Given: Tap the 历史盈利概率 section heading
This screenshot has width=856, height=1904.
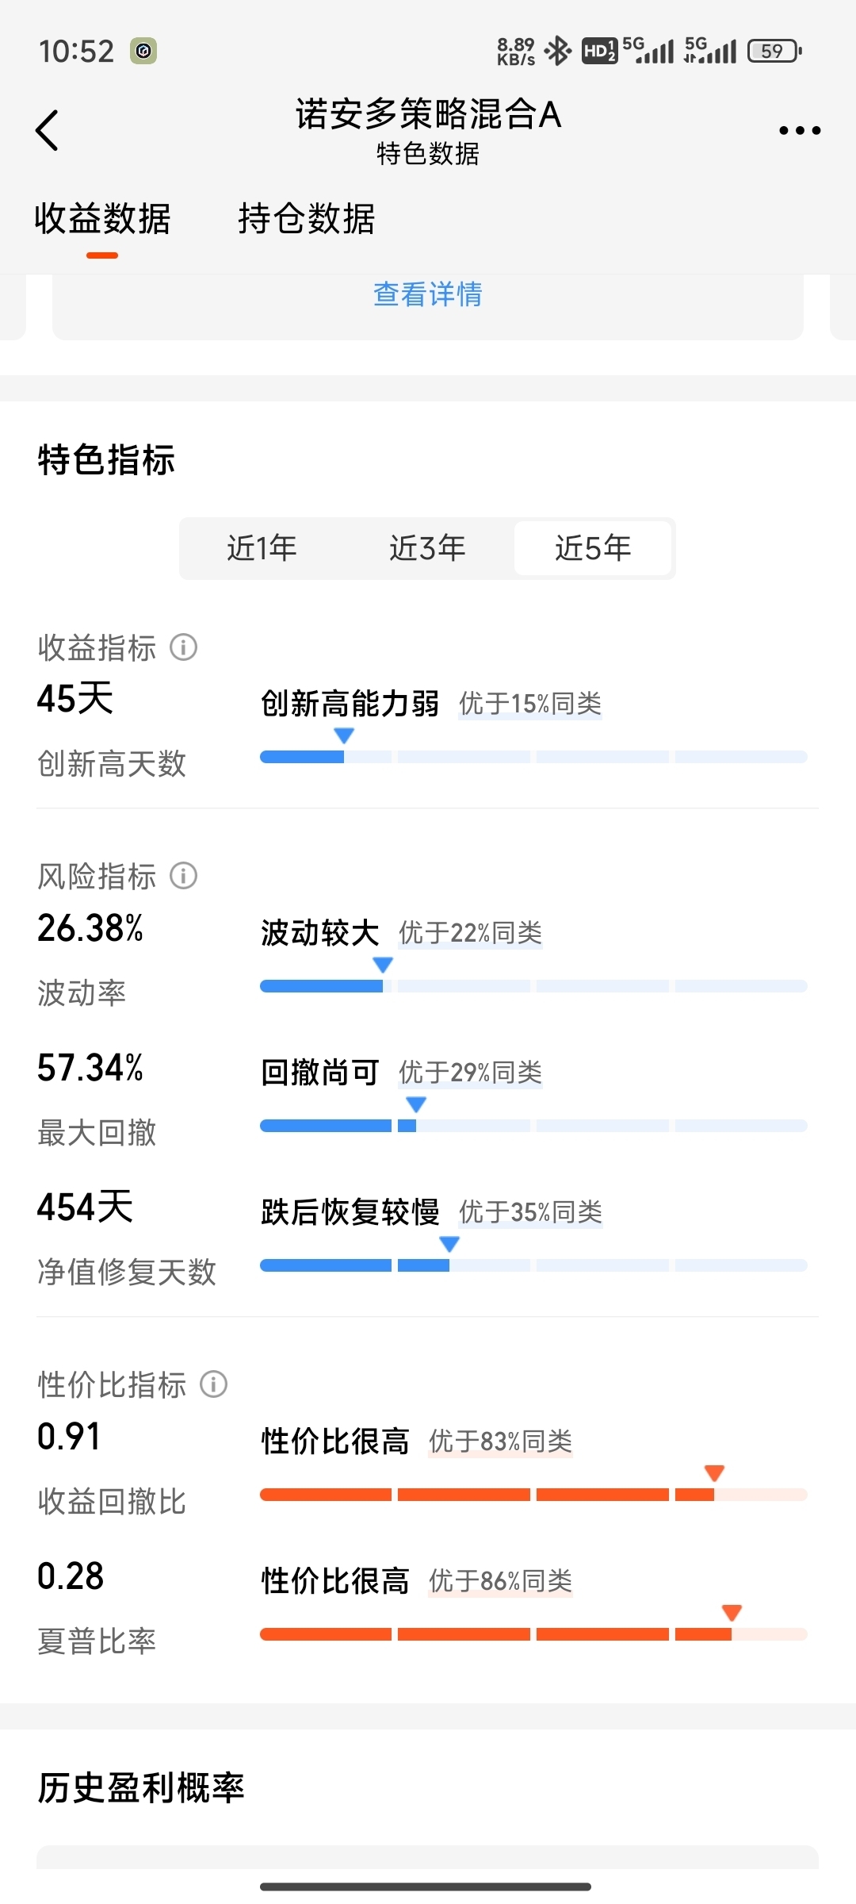Looking at the screenshot, I should pos(141,1788).
